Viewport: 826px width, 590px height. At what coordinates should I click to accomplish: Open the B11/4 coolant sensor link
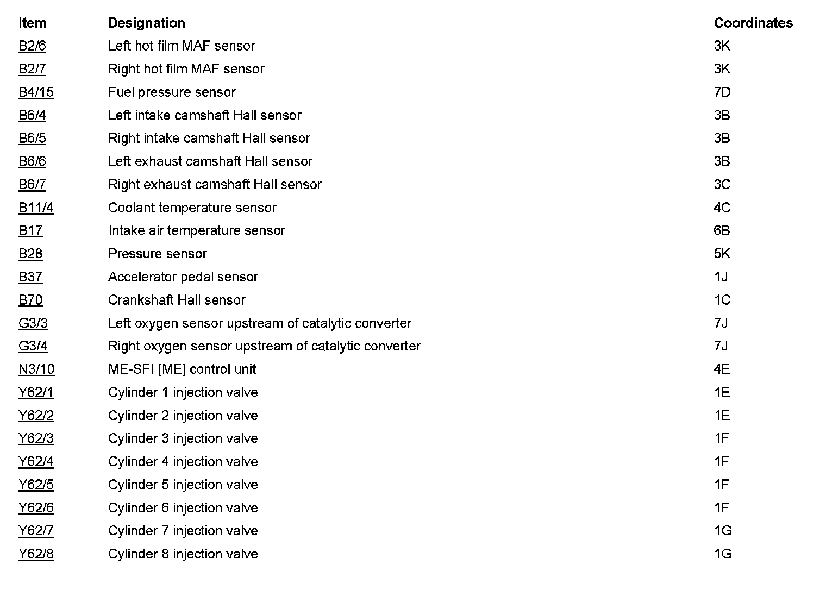click(36, 208)
